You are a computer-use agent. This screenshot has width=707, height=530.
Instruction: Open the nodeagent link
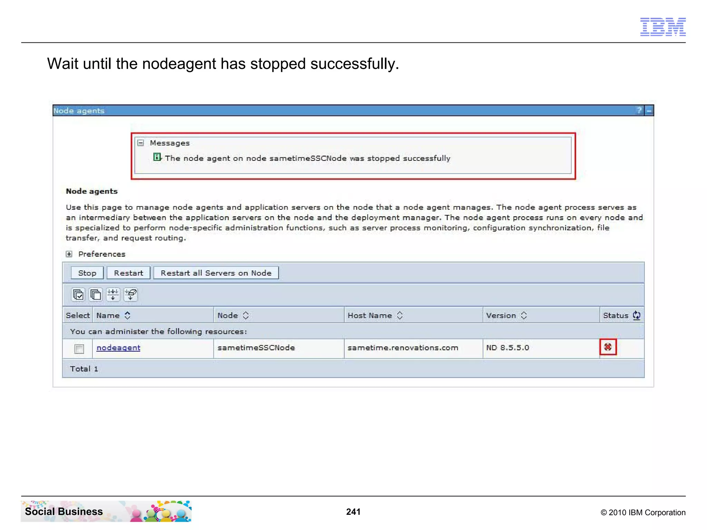[118, 348]
